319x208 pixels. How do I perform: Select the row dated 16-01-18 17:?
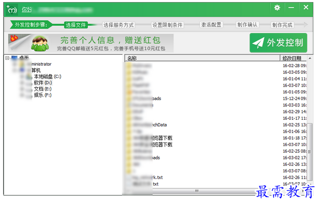(215, 138)
